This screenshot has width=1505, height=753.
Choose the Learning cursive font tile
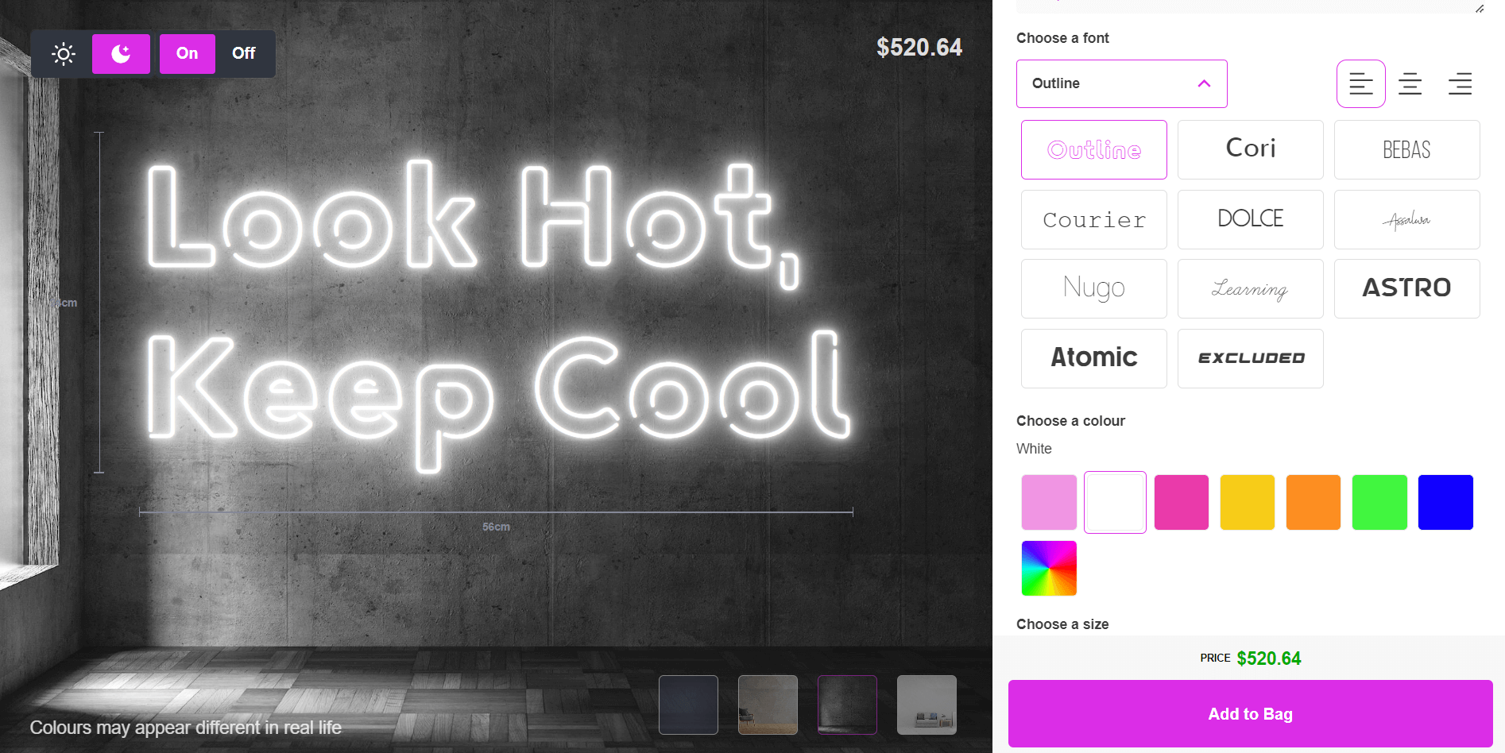[1250, 288]
